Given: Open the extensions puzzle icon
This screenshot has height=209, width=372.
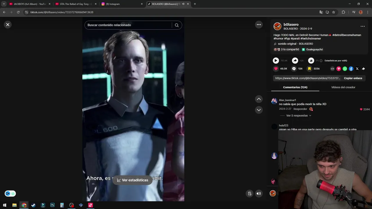Looking at the screenshot, I should pyautogui.click(x=343, y=12).
